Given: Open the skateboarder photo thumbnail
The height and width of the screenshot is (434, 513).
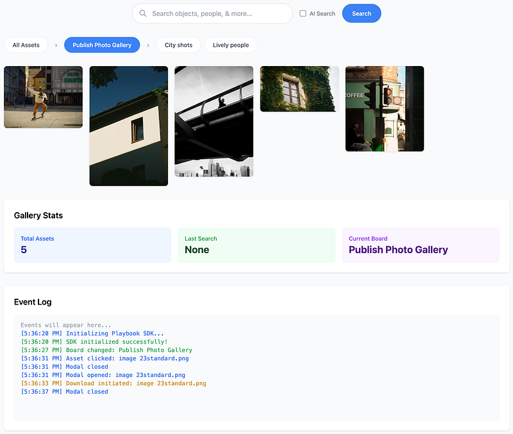Looking at the screenshot, I should point(43,97).
